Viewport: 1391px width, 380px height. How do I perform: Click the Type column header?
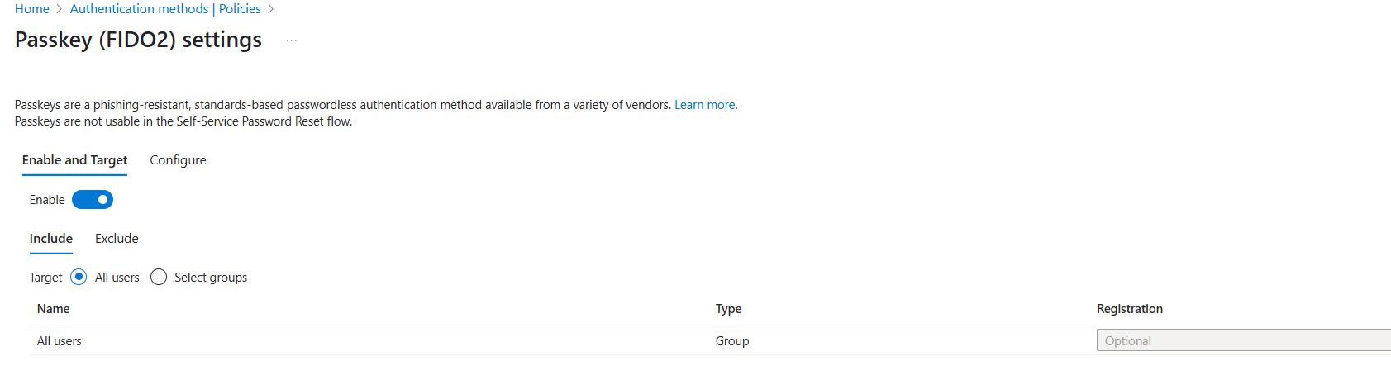pos(728,309)
